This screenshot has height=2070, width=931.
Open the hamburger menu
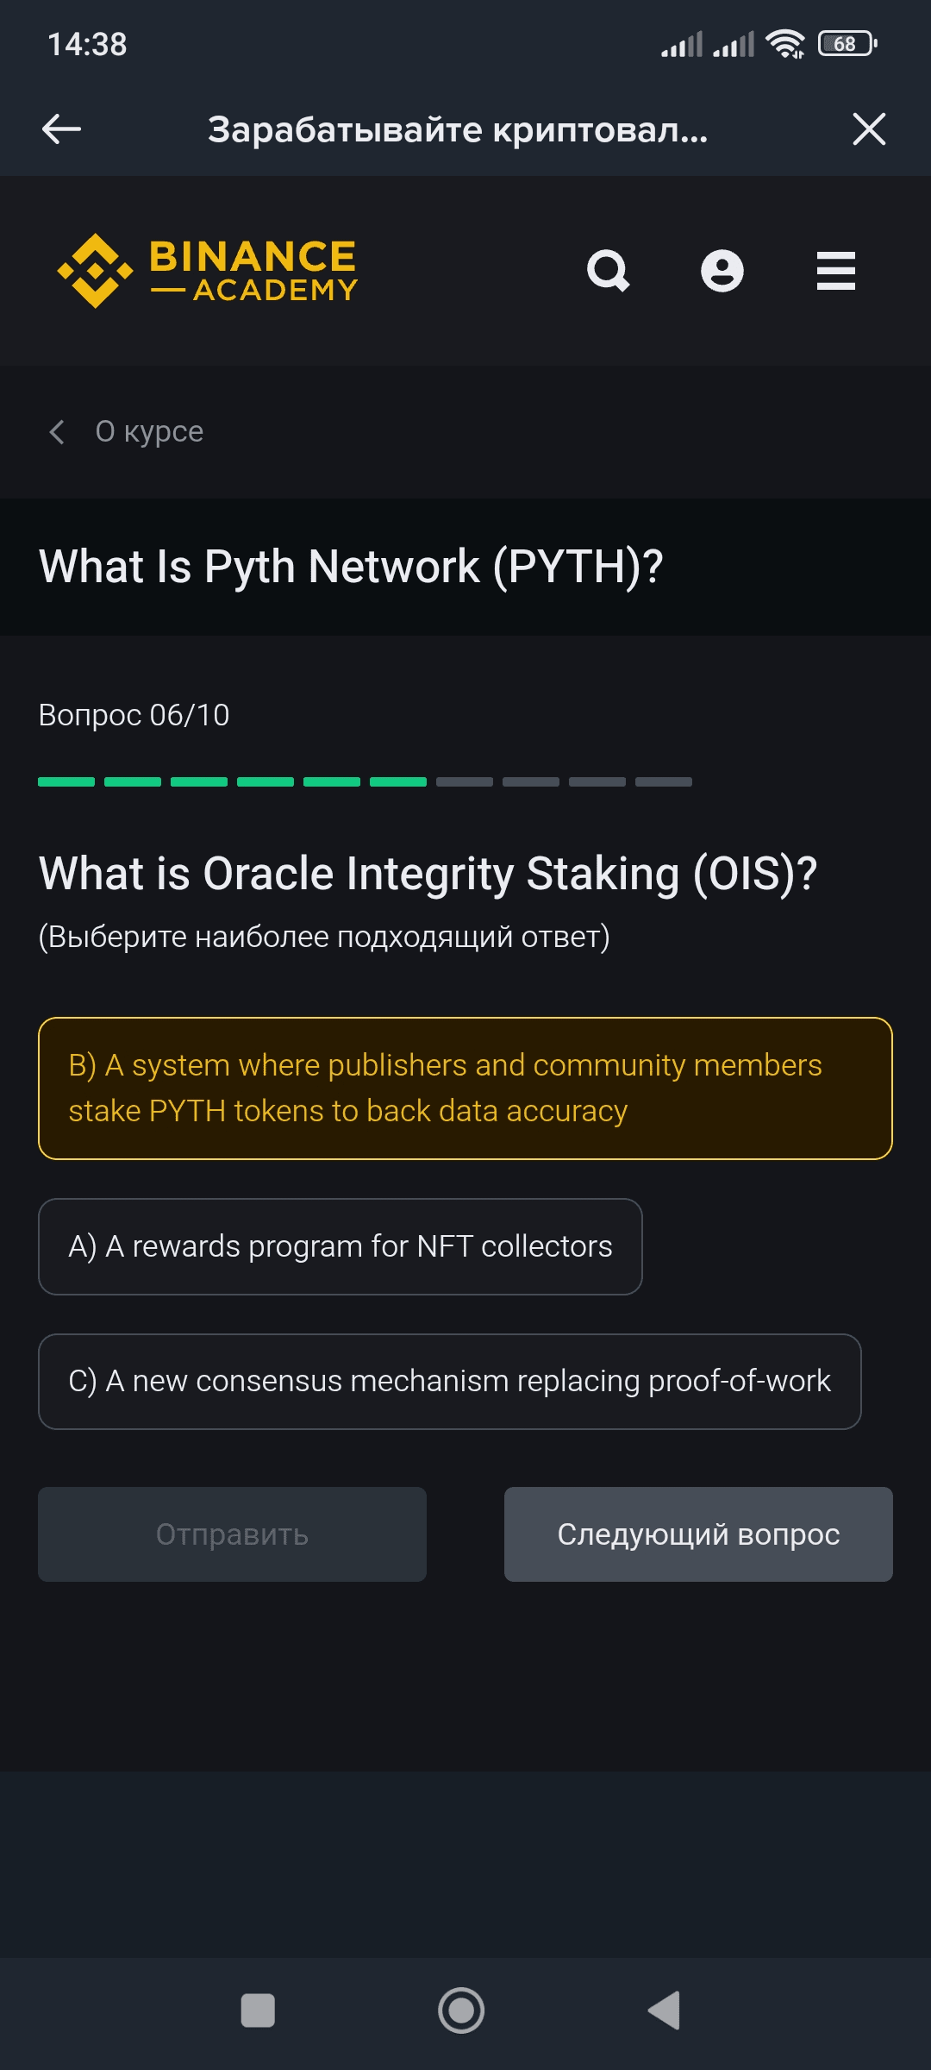pyautogui.click(x=835, y=271)
